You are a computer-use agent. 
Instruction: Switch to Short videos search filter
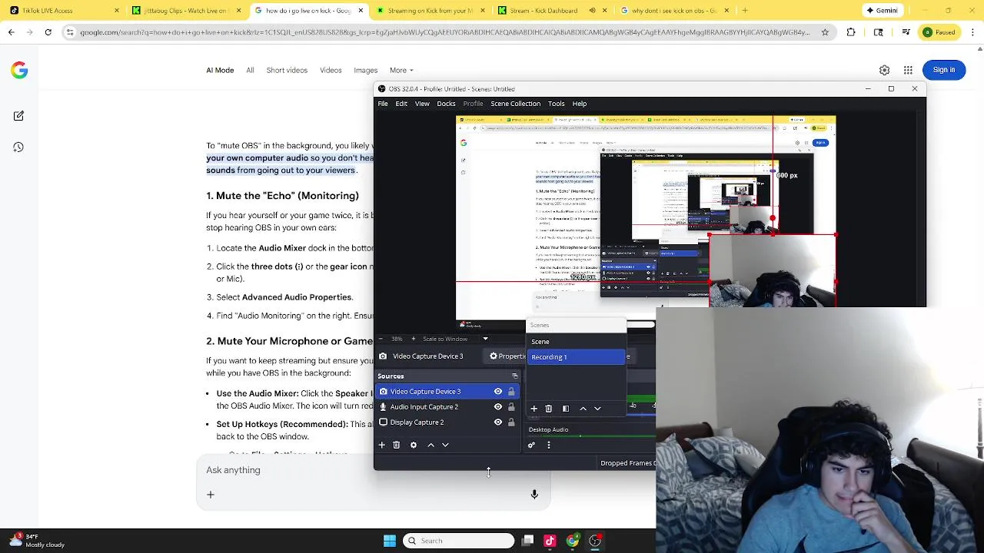tap(287, 70)
